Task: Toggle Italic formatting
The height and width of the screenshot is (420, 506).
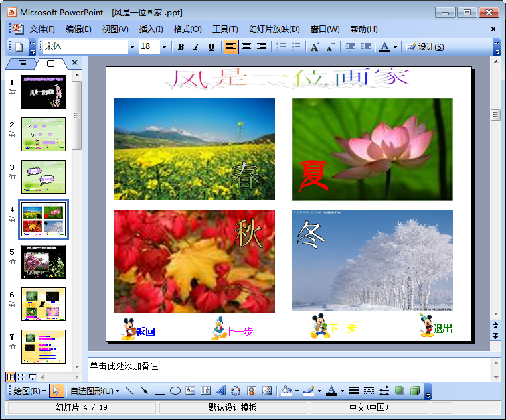Action: [196, 47]
